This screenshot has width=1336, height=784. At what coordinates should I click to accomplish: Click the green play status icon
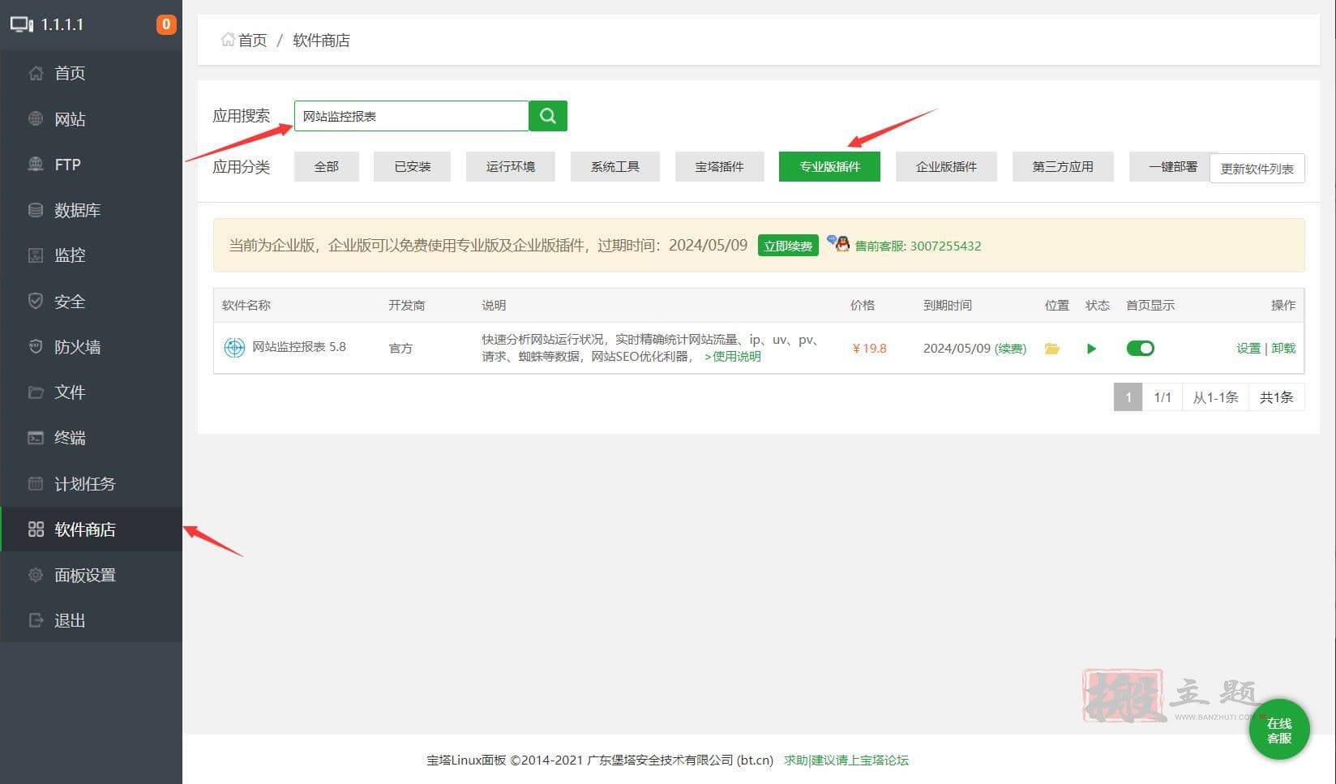pyautogui.click(x=1091, y=349)
